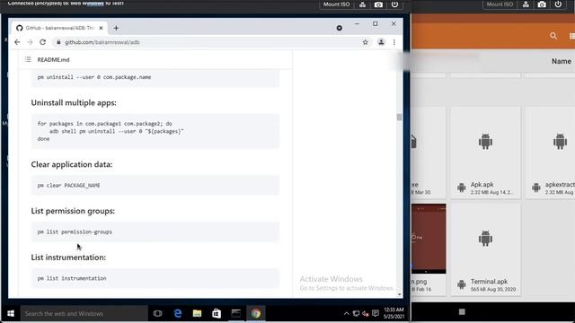Screen dimensions: 575x323
Task: Click the left console network icon
Action: pos(363,4)
